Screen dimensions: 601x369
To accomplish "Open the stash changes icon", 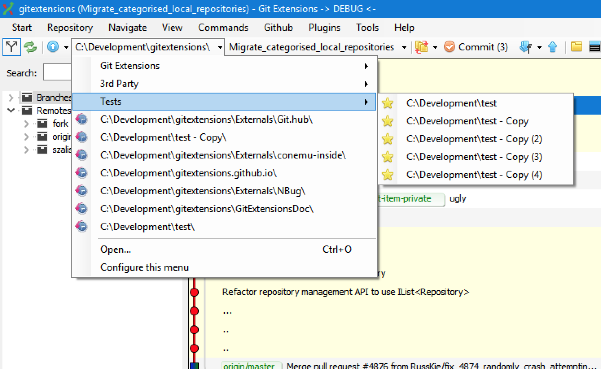I will click(421, 47).
